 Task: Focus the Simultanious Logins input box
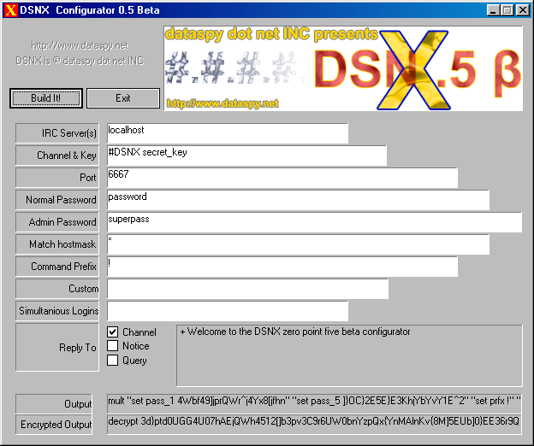pyautogui.click(x=227, y=311)
